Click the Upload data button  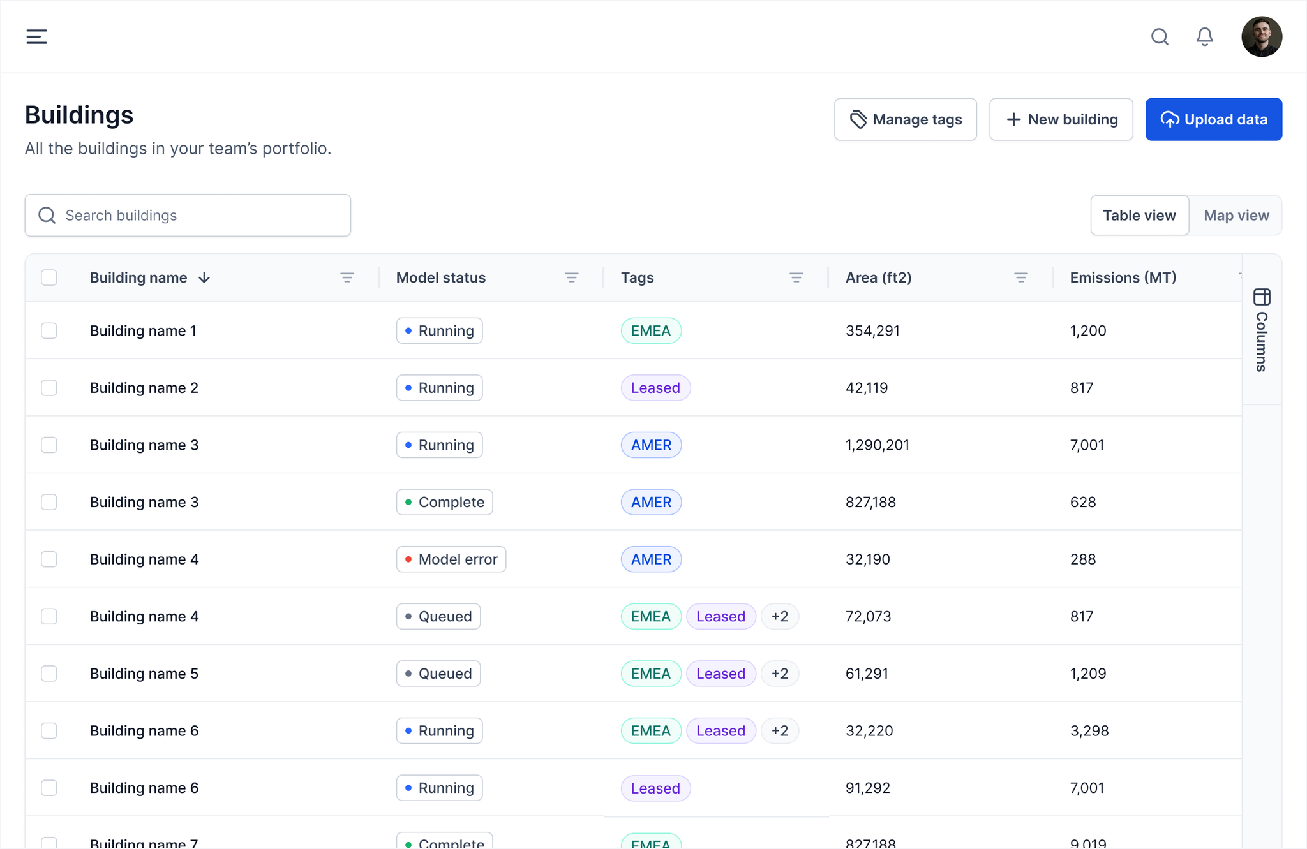pyautogui.click(x=1213, y=119)
